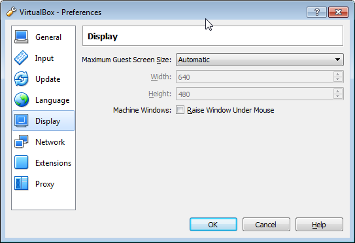The height and width of the screenshot is (243, 355).
Task: Discard changes with the Cancel button
Action: (266, 225)
